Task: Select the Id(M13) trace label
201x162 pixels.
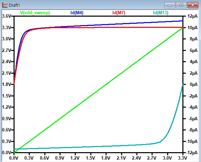Action: pyautogui.click(x=161, y=13)
